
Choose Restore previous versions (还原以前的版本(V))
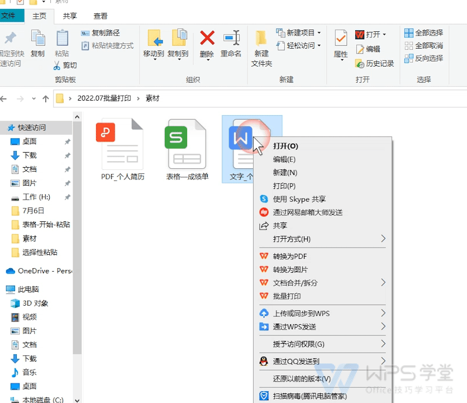tap(322, 379)
